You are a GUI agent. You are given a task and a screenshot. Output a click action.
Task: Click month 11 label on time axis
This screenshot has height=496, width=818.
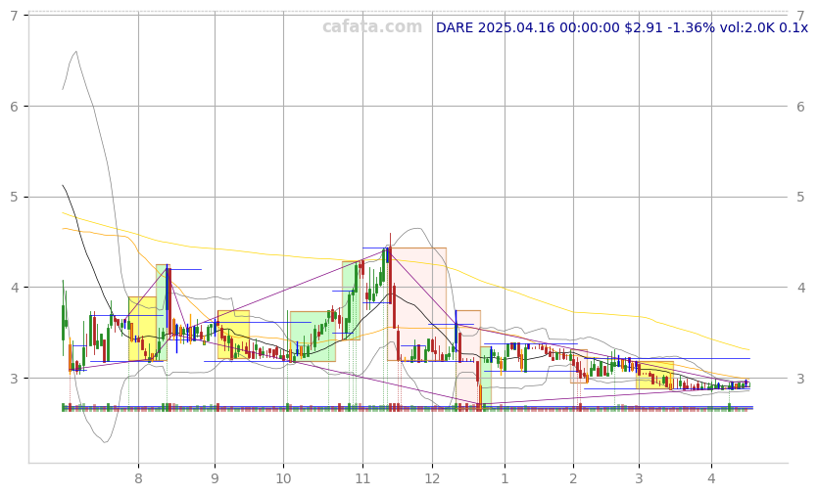tap(362, 478)
